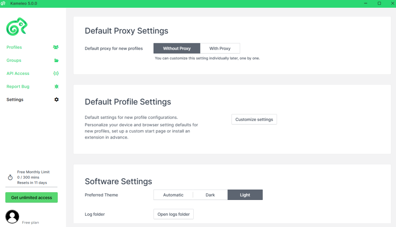Click the Report Bug insect icon
396x227 pixels.
[x=56, y=86]
